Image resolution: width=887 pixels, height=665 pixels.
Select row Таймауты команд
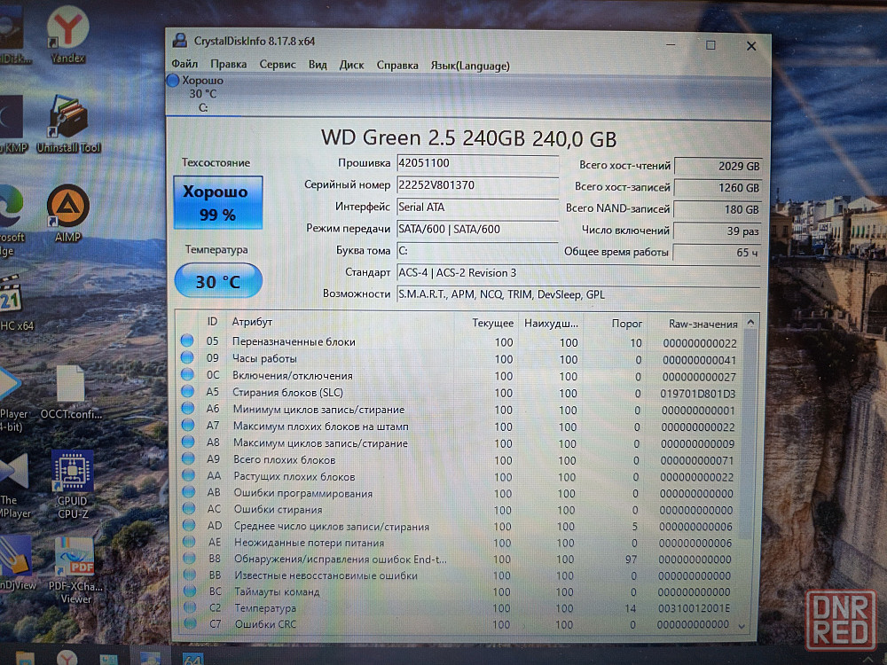(457, 592)
